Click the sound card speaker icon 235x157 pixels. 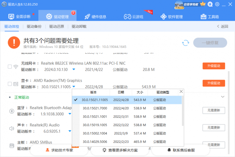(12, 129)
